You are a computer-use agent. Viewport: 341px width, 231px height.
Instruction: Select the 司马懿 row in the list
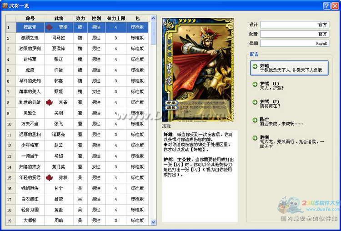tap(59, 38)
